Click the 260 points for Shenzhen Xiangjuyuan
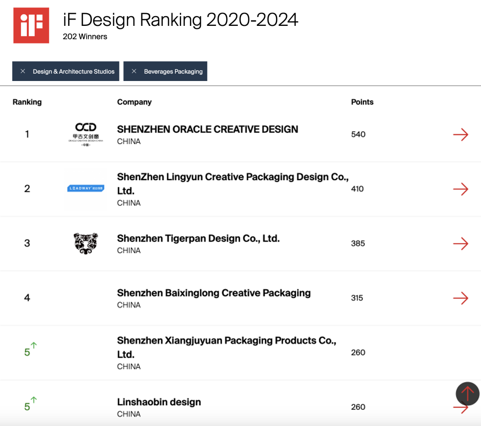Screen dimensions: 481x426 pyautogui.click(x=358, y=352)
